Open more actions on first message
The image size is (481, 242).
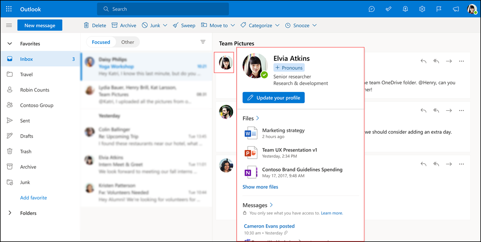pos(461,61)
